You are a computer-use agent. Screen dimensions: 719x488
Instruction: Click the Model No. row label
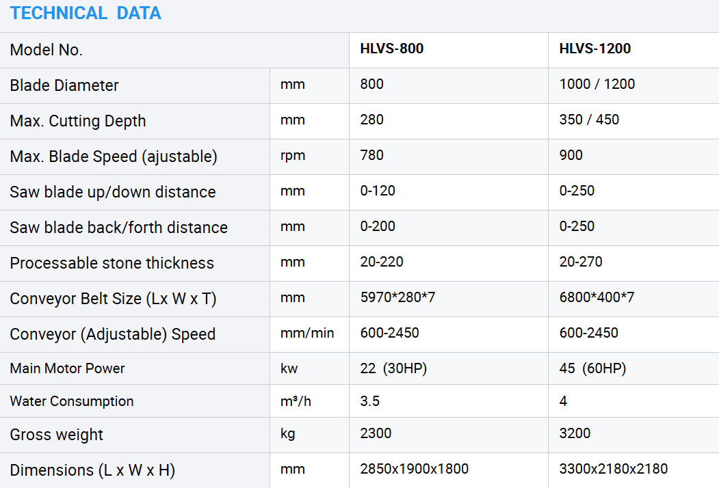point(47,50)
